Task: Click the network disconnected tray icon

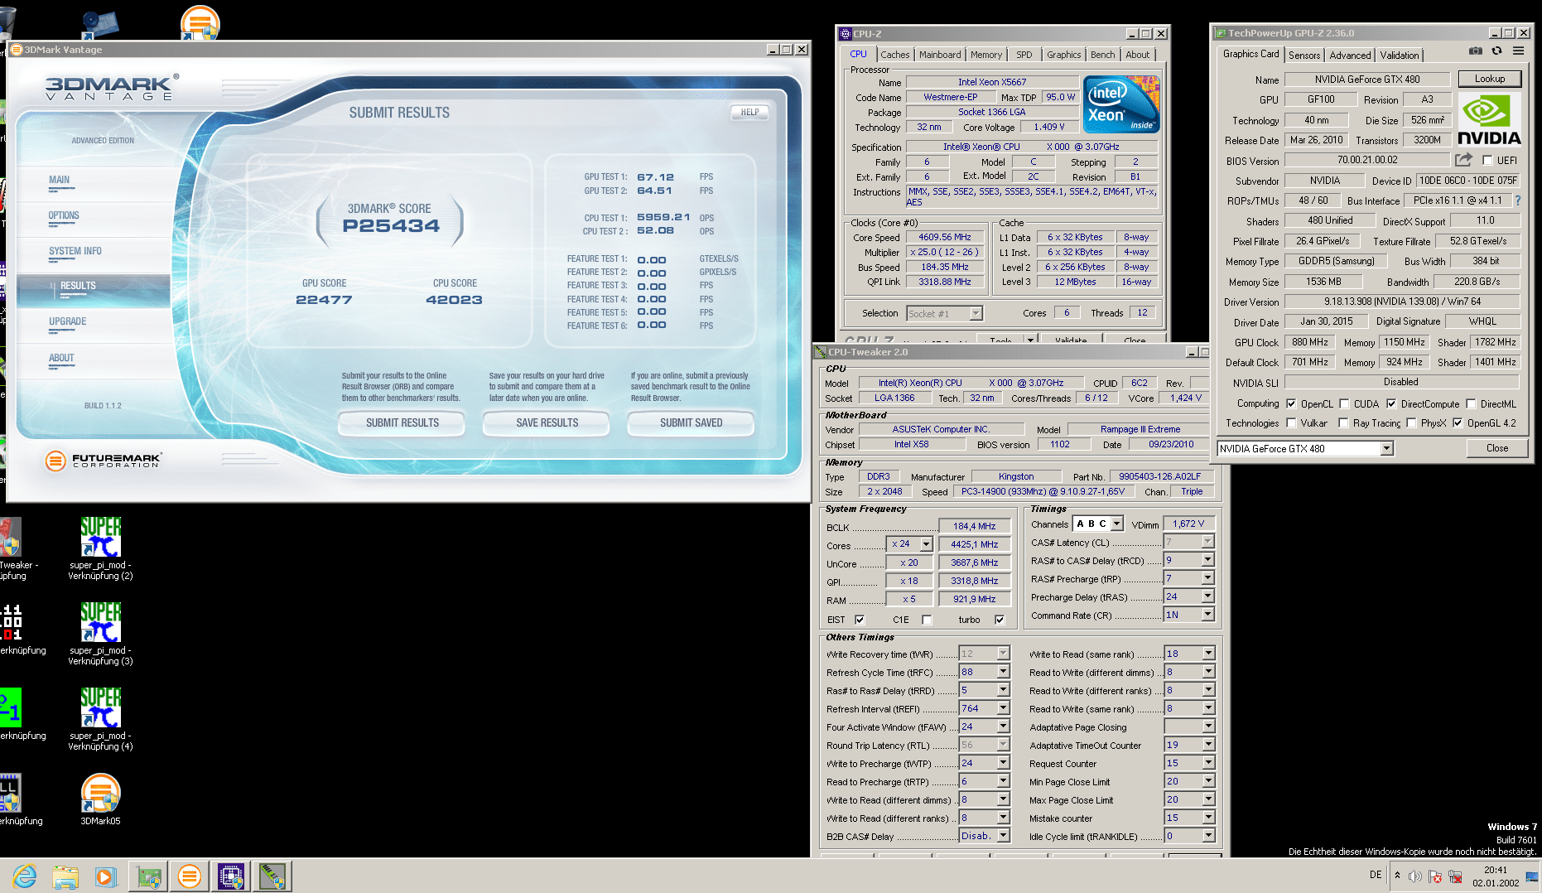Action: pyautogui.click(x=1455, y=876)
